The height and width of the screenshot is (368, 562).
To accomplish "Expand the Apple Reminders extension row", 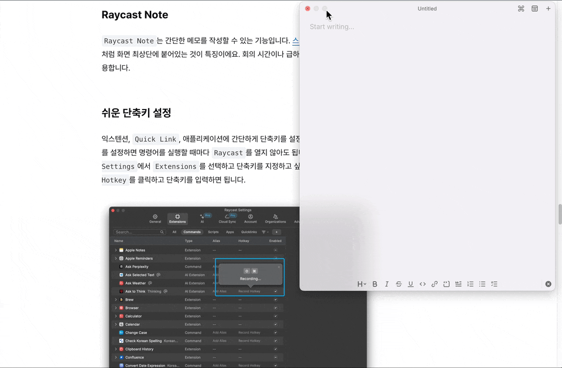I will click(116, 258).
